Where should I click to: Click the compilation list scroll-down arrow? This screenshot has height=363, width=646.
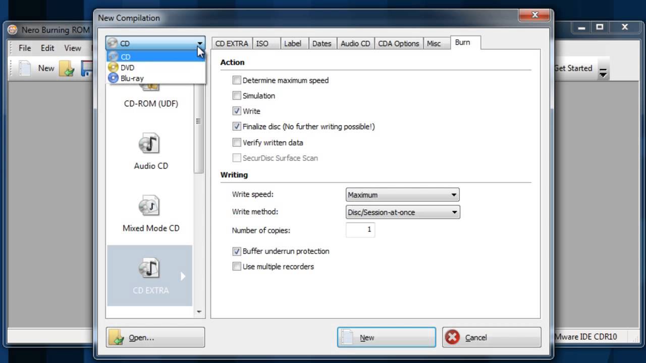click(199, 312)
